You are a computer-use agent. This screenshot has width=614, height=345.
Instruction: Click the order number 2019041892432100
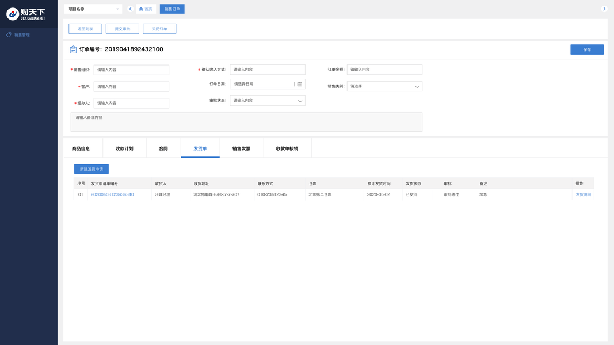point(134,49)
